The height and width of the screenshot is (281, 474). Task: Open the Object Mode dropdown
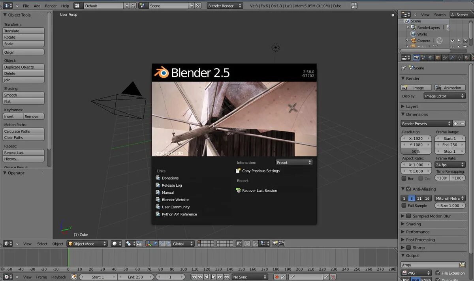(x=87, y=244)
